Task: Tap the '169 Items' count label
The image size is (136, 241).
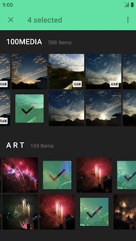Action: pos(42,146)
